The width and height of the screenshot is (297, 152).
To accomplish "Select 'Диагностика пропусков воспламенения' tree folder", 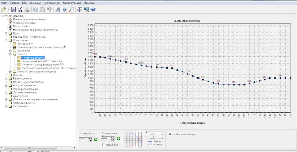I will [35, 99].
